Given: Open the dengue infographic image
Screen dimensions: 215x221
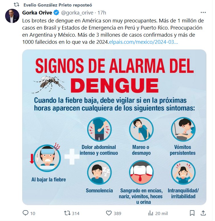Looking at the screenshot, I should pos(114,127).
